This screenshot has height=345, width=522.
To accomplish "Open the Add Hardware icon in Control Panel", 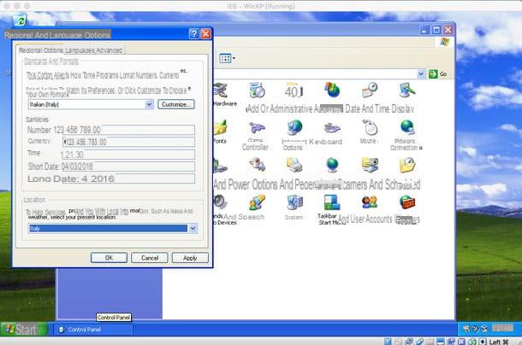I will coord(221,91).
